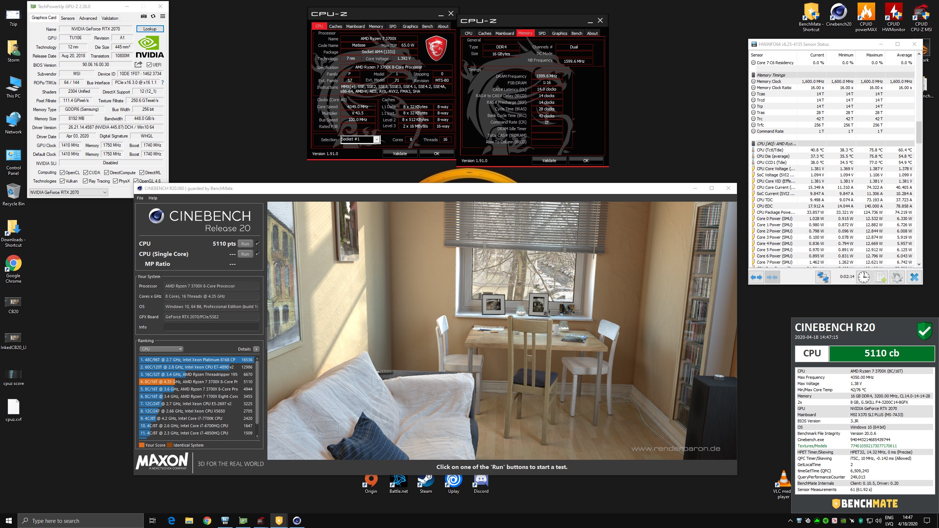The image size is (939, 528).
Task: Open HWiNFO settings gear icon
Action: (x=897, y=277)
